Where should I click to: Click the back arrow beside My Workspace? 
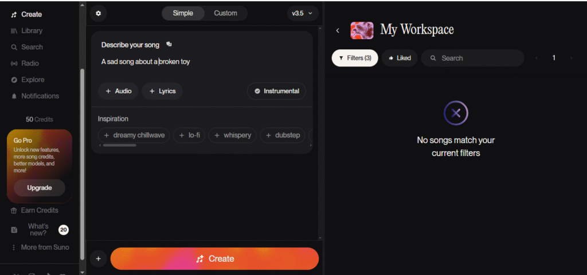click(338, 30)
